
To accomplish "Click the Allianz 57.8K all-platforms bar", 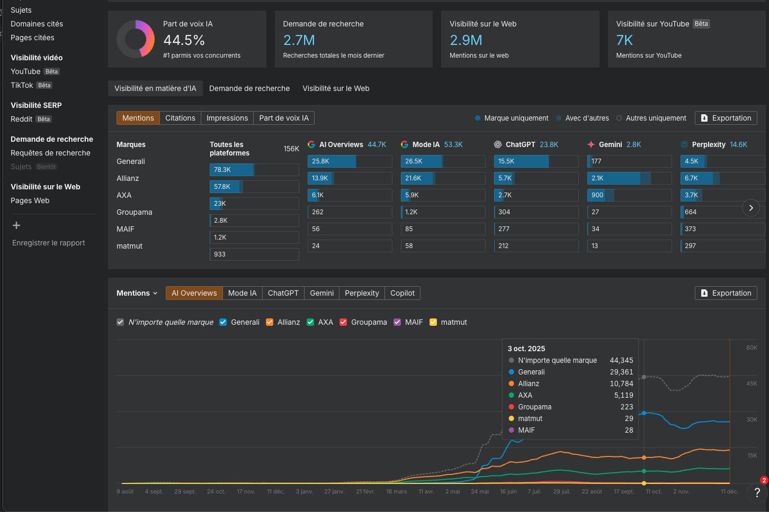I will 254,187.
